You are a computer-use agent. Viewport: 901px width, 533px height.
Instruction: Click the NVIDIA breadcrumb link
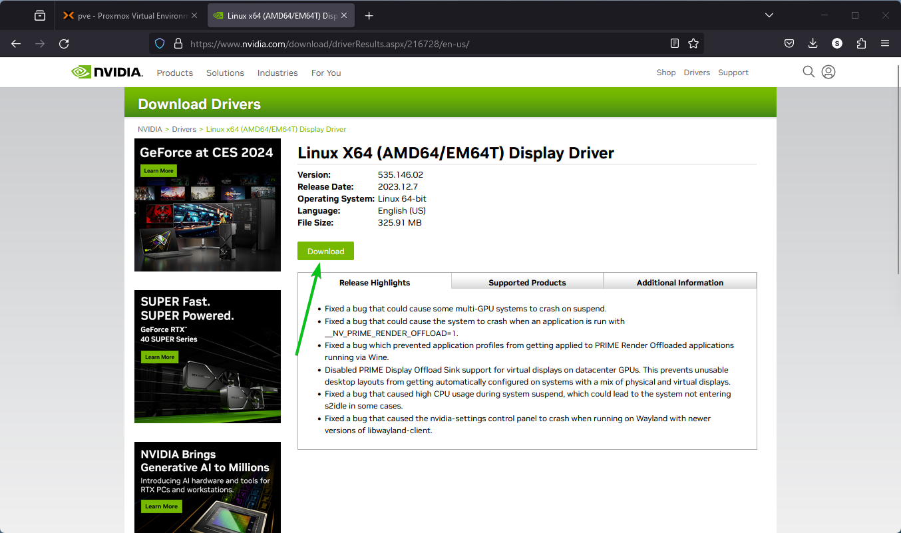coord(150,129)
